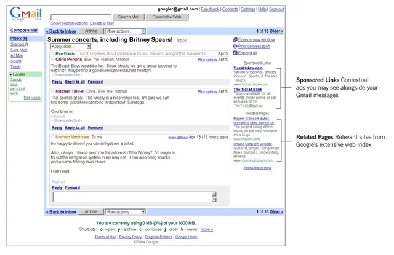The image size is (394, 255).
Task: Open the Sent Mail folder
Action: (18, 50)
